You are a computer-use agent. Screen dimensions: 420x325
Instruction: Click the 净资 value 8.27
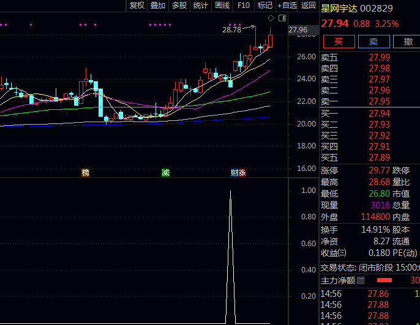[381, 241]
